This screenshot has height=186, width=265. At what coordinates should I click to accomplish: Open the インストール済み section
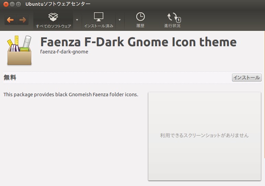(x=99, y=20)
